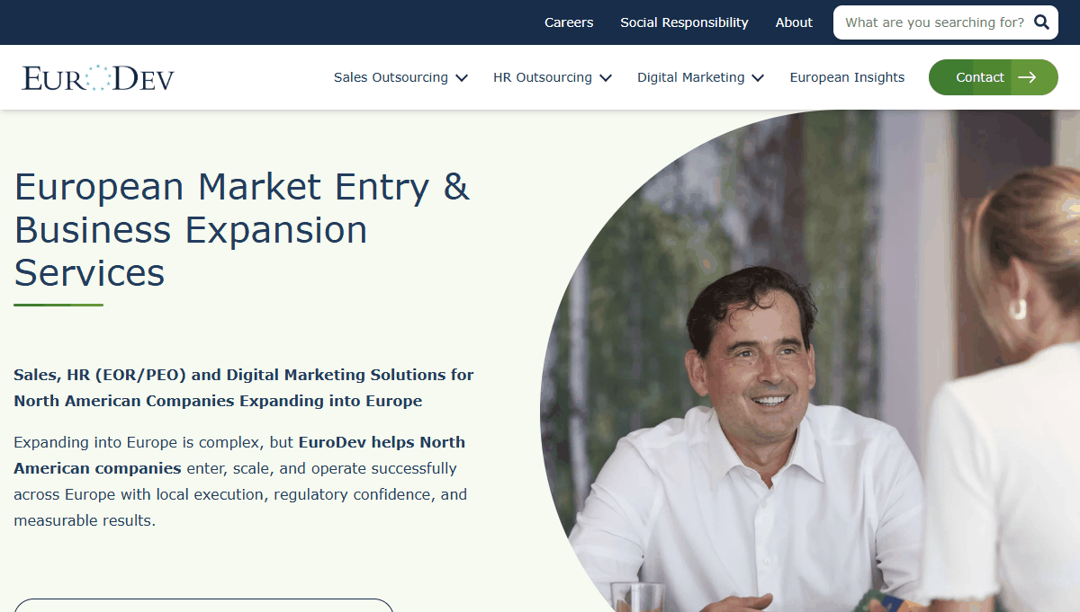Screen dimensions: 1080x612
Task: Visit the Social Responsibility page
Action: [x=684, y=22]
